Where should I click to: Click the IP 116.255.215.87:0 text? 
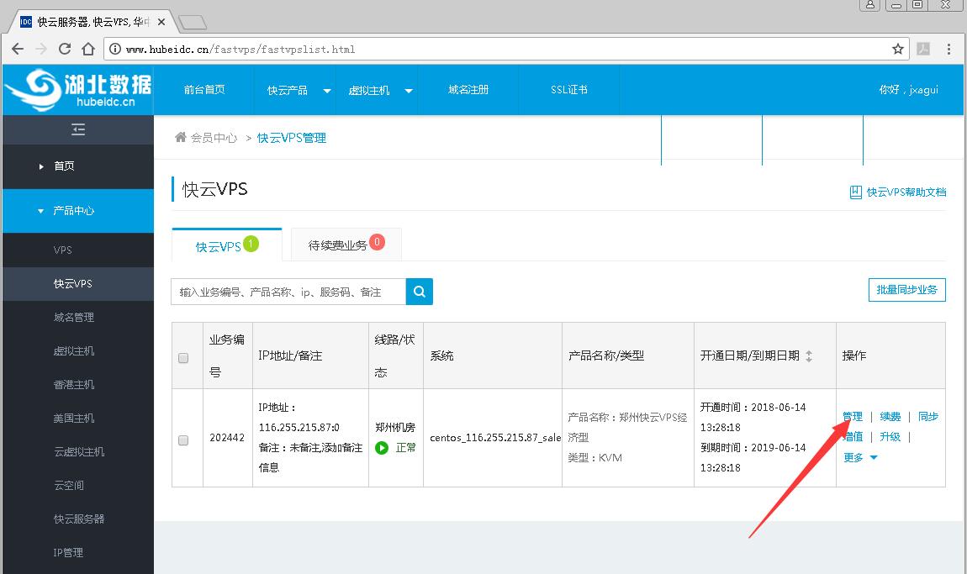[299, 427]
